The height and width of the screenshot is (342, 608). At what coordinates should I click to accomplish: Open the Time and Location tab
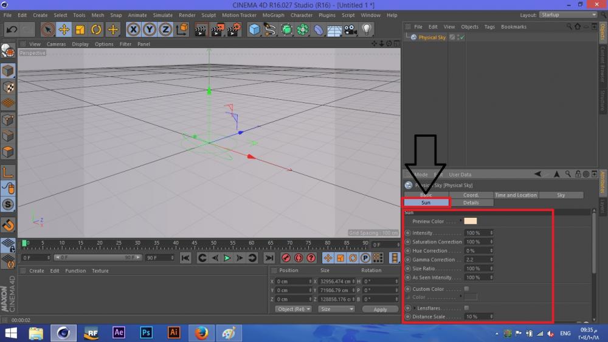[x=516, y=195]
